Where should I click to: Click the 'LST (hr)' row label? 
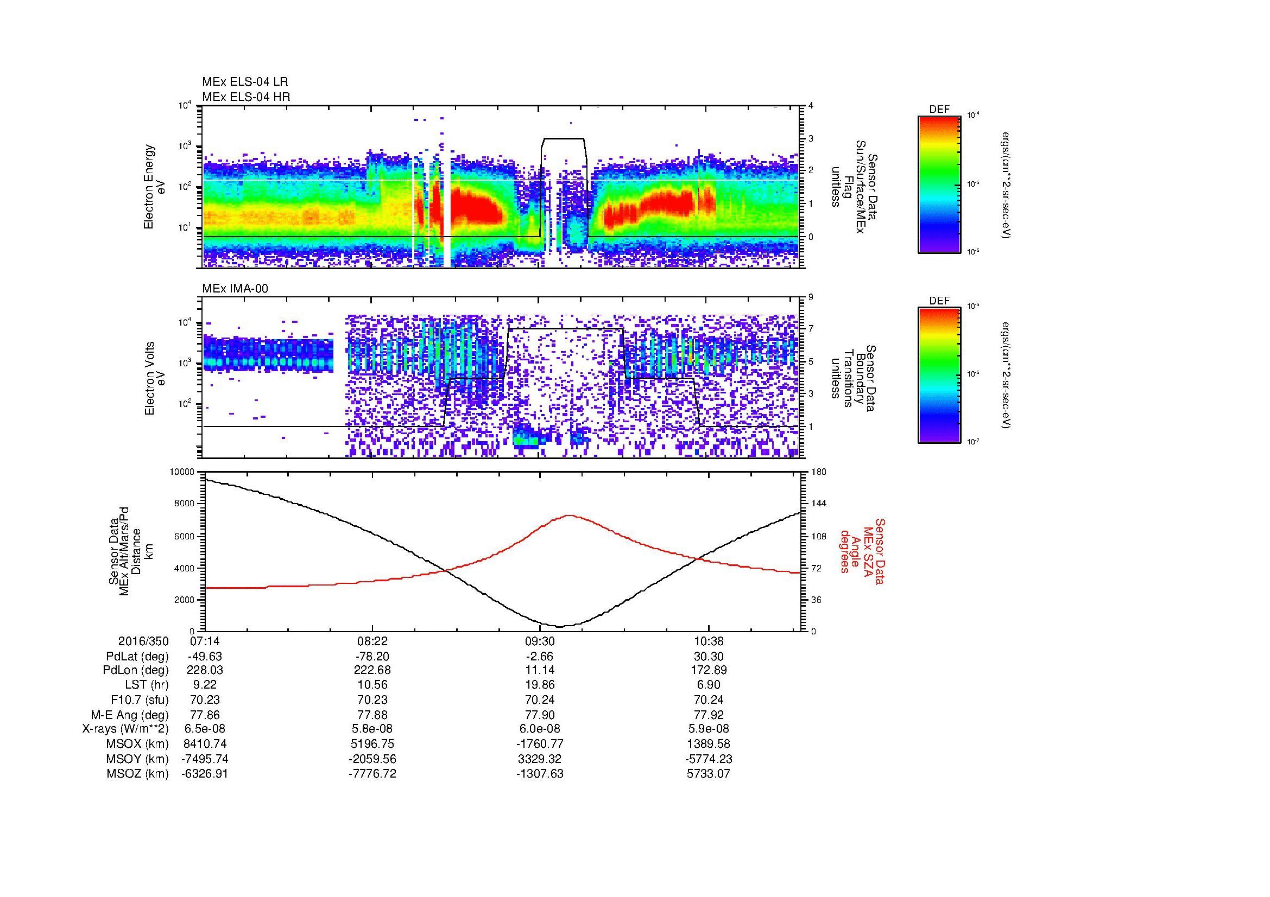[x=147, y=685]
